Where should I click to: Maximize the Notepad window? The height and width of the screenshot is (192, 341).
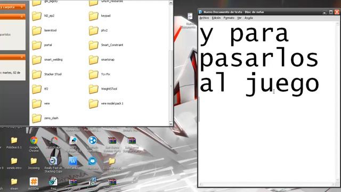[331, 12]
